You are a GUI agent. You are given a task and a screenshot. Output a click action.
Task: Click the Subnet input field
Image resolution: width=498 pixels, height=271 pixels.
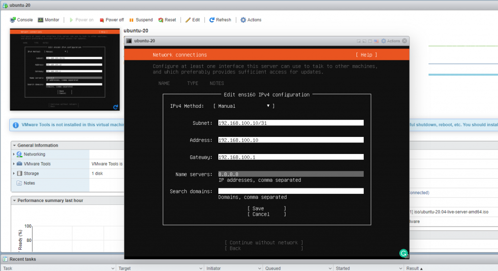pos(291,123)
